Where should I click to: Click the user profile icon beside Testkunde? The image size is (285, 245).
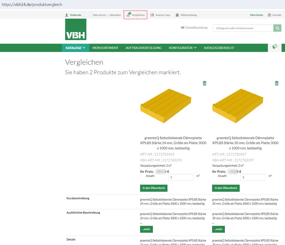[67, 15]
